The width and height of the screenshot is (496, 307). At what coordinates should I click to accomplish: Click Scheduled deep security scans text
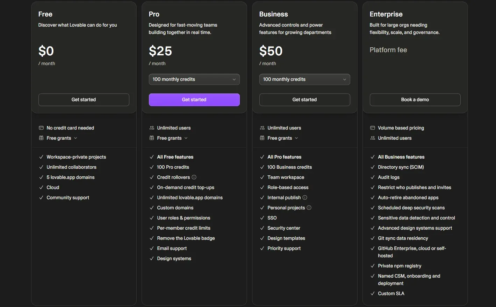(411, 208)
